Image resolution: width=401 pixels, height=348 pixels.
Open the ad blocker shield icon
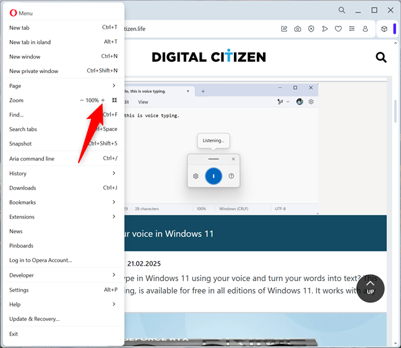point(311,28)
